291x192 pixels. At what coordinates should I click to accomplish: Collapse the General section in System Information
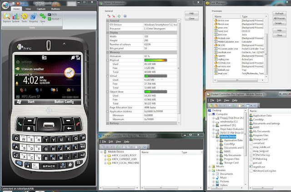click(x=107, y=21)
